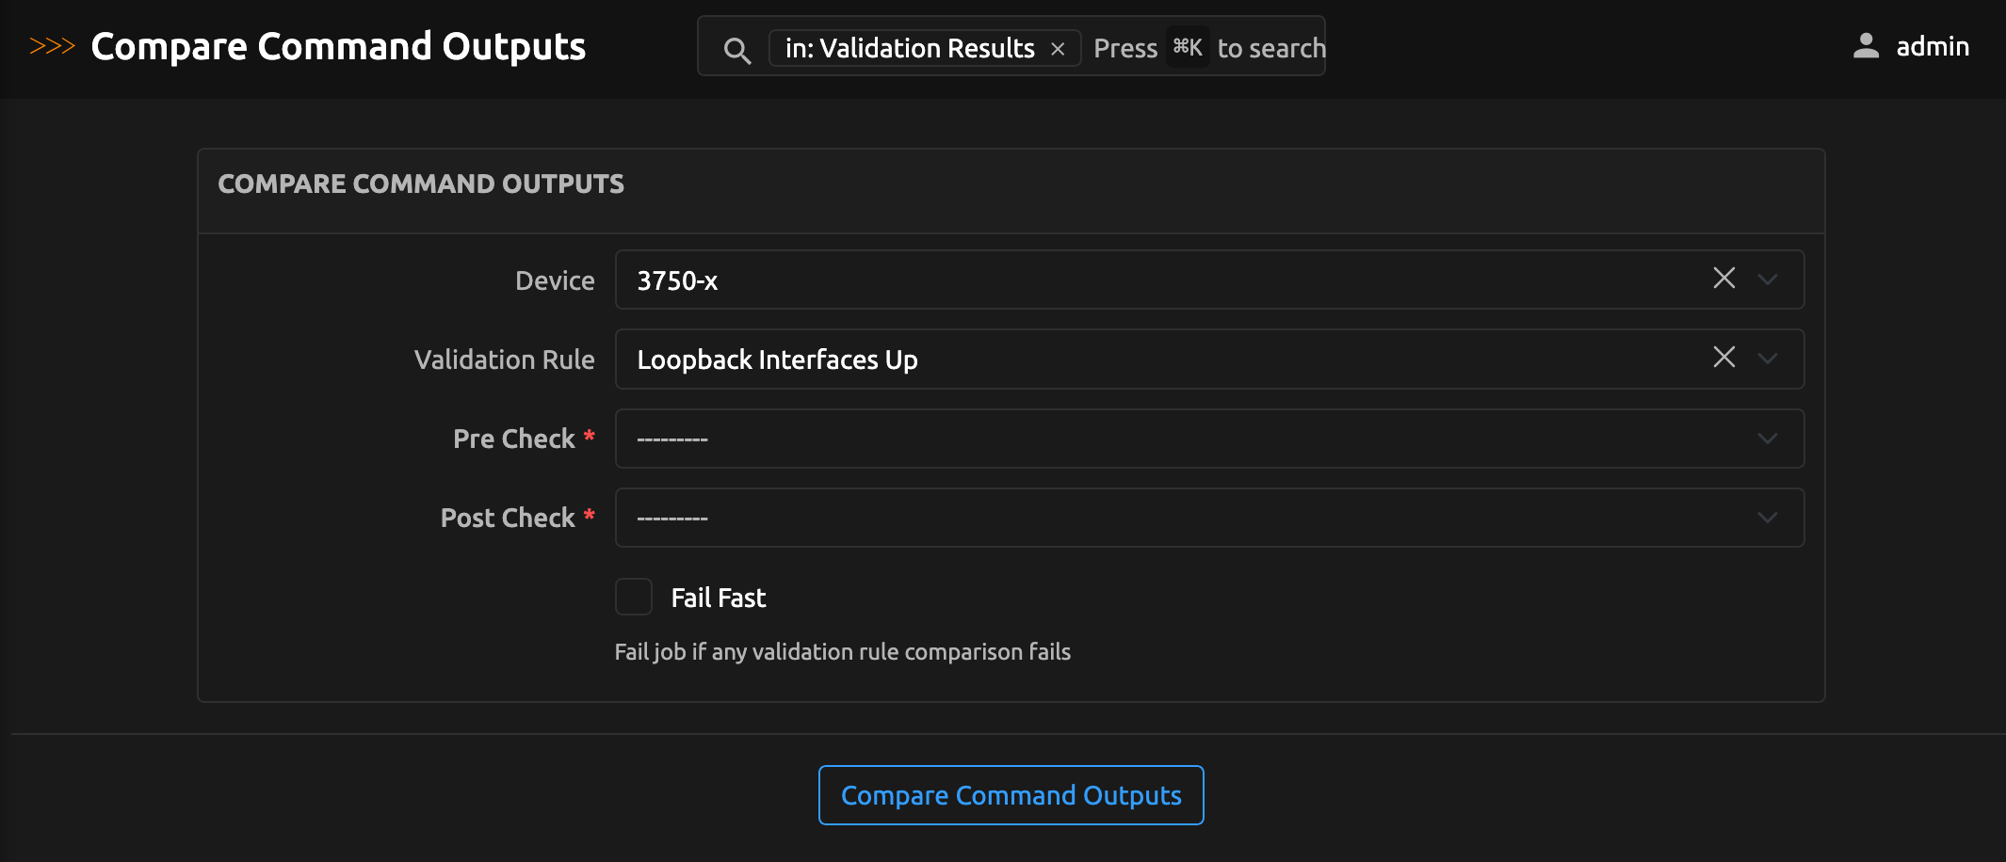Click the user profile icon
2006x862 pixels.
pos(1865,46)
